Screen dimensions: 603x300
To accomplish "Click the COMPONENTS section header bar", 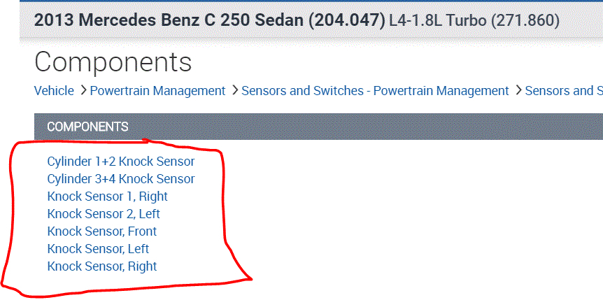I will click(318, 127).
